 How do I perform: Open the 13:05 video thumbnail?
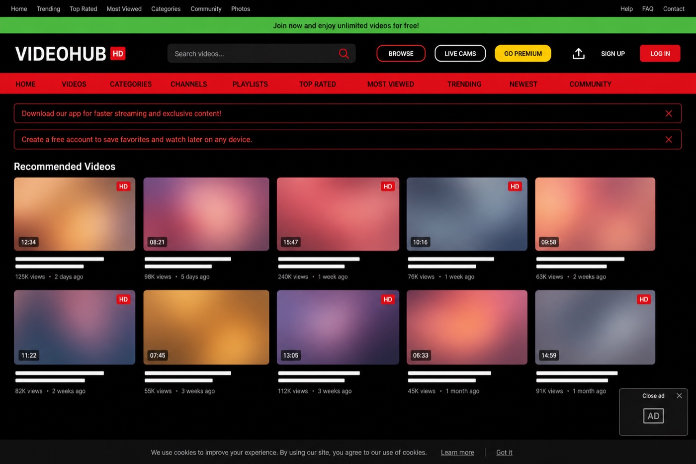[338, 327]
